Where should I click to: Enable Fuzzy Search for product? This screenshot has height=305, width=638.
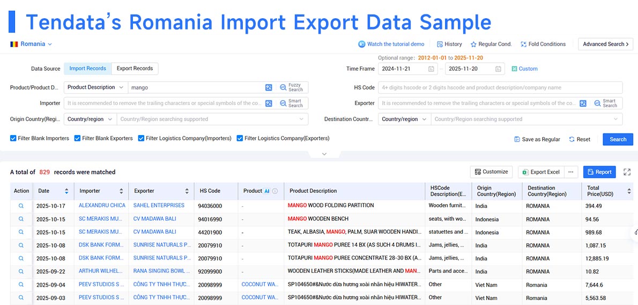pos(292,87)
